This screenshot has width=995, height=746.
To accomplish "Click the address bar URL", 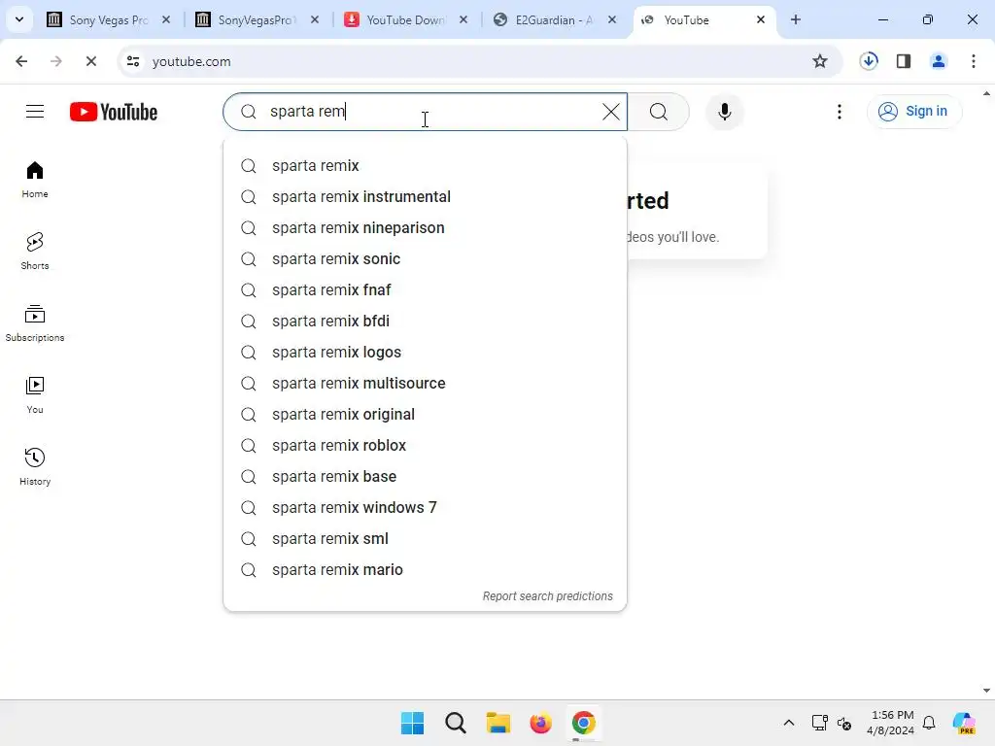I will (x=191, y=61).
